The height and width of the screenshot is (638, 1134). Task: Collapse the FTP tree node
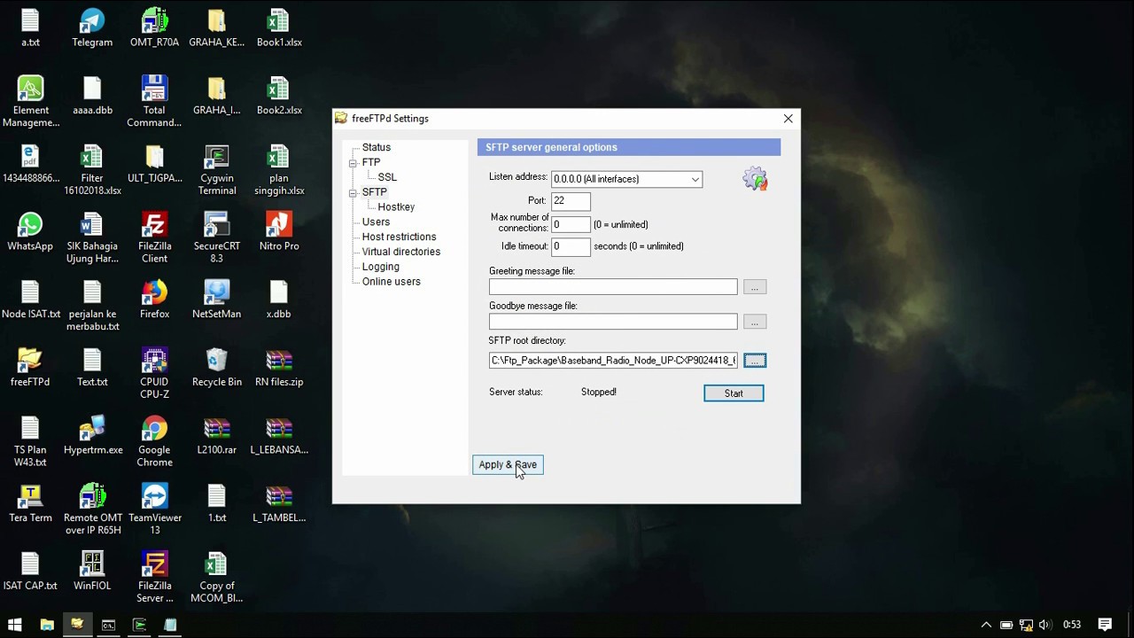pos(353,163)
